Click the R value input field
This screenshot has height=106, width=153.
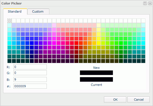pyautogui.click(x=30, y=67)
